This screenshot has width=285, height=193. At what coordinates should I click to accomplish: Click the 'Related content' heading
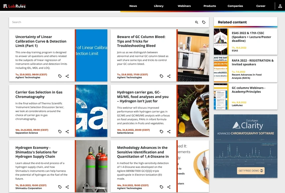[232, 22]
